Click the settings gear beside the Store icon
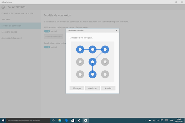 (x=79, y=121)
